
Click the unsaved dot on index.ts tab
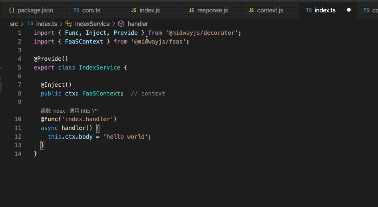[x=349, y=10]
